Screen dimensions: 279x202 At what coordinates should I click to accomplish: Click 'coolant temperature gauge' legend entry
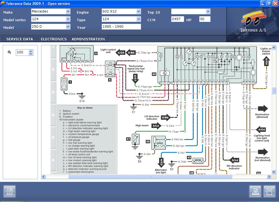coord(84,134)
